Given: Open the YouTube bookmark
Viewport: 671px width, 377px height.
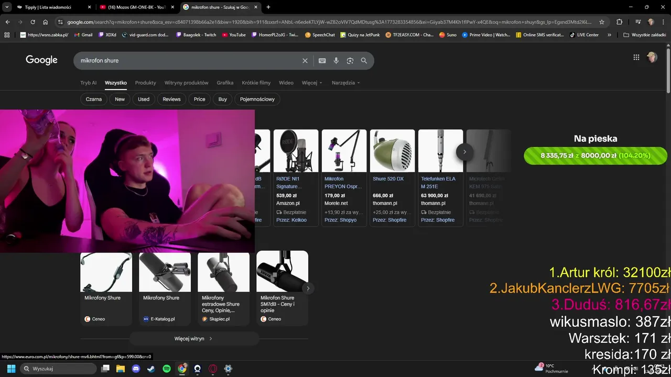Looking at the screenshot, I should pyautogui.click(x=234, y=35).
